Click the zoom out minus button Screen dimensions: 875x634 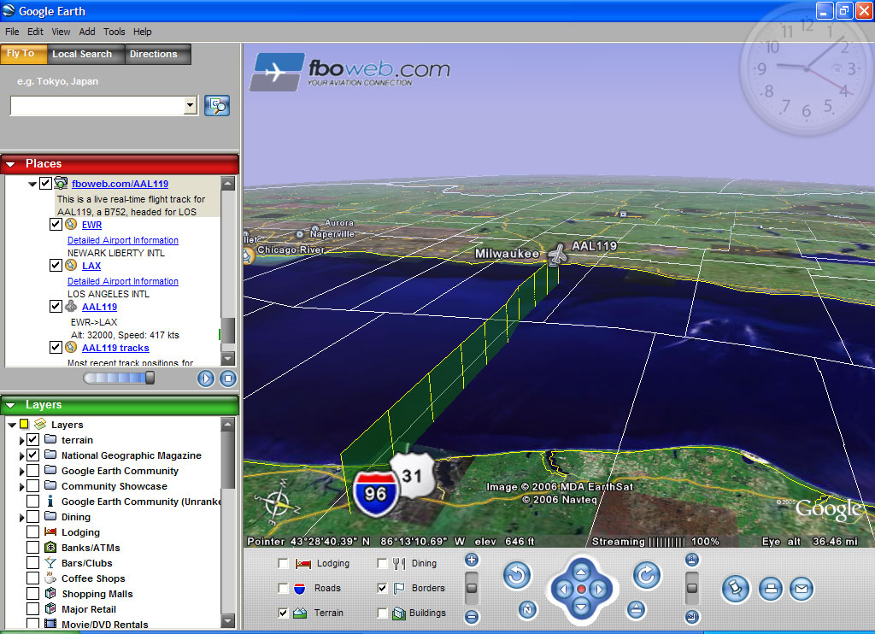coord(472,617)
